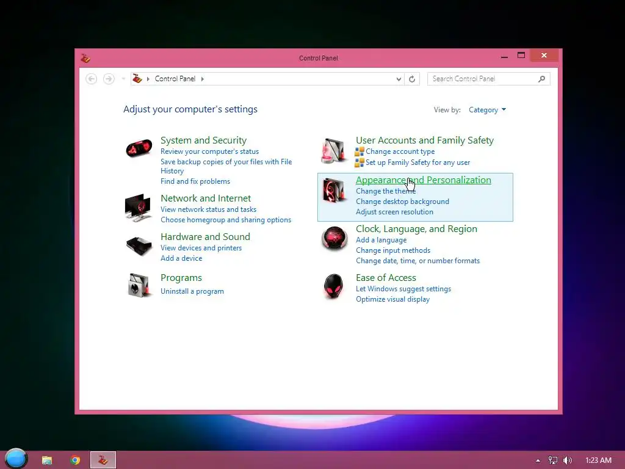Open Review your computer's status

point(210,151)
